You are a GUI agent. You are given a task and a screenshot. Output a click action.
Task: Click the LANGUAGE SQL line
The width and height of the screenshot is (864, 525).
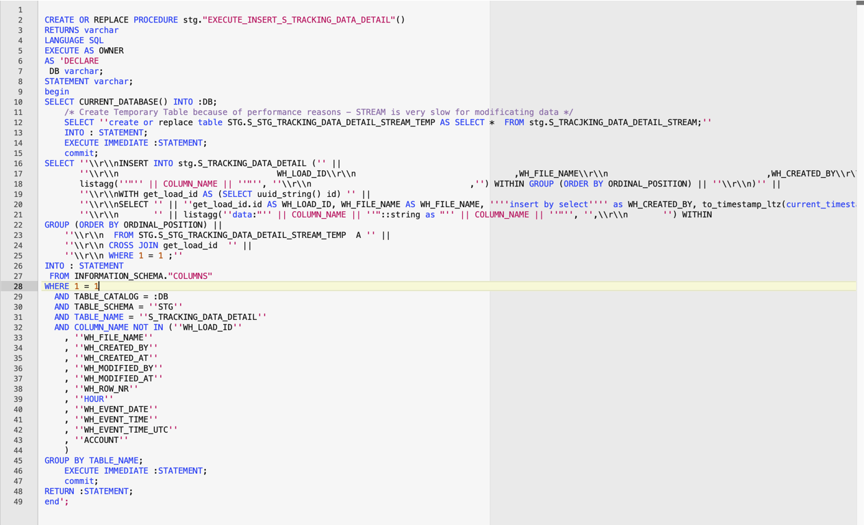(x=74, y=40)
